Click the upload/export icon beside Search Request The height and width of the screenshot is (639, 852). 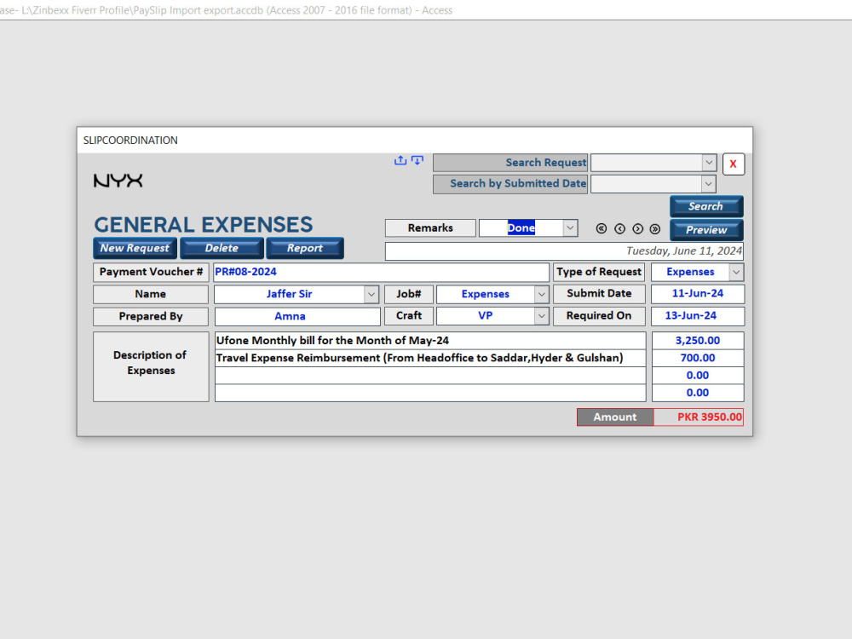pyautogui.click(x=400, y=160)
